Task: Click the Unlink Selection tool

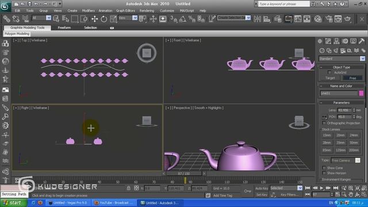Action: (16, 19)
